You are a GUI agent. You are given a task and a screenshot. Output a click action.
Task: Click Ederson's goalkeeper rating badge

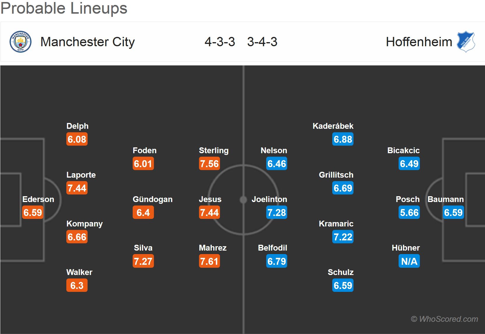[x=33, y=212]
